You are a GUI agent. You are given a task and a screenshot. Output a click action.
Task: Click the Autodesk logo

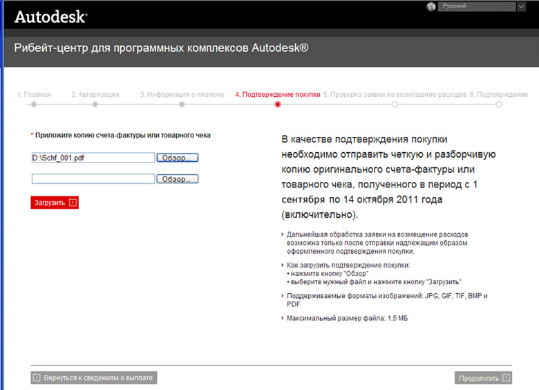50,17
